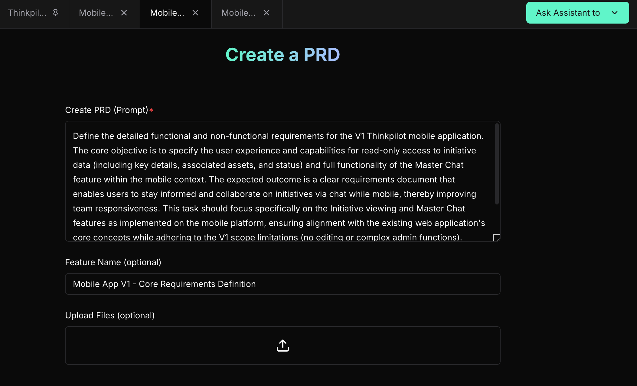Close the first Mobile... tab
The height and width of the screenshot is (386, 637).
point(124,13)
